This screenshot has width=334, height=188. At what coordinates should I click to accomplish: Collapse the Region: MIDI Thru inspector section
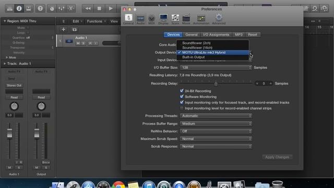(x=5, y=21)
